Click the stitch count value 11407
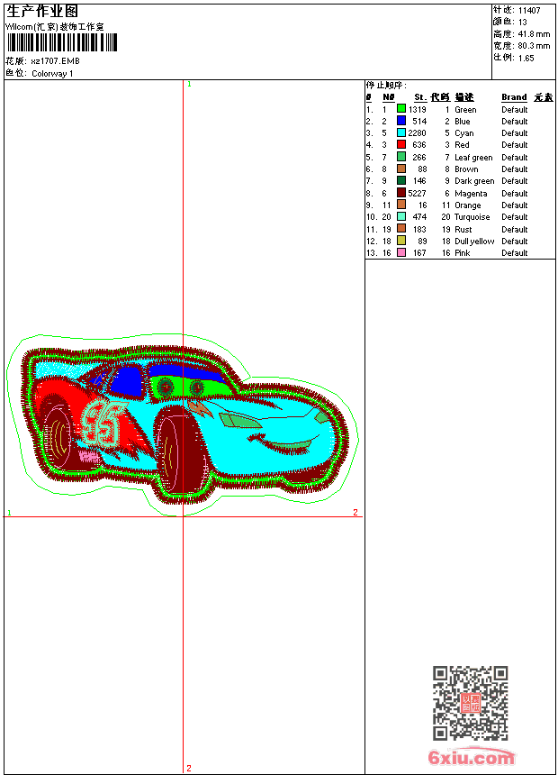The height and width of the screenshot is (775, 558). [x=529, y=11]
